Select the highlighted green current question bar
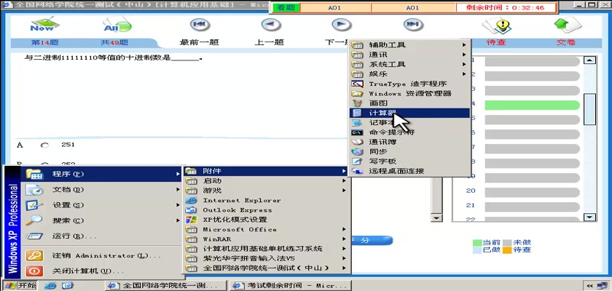The height and width of the screenshot is (291, 612). pos(533,105)
